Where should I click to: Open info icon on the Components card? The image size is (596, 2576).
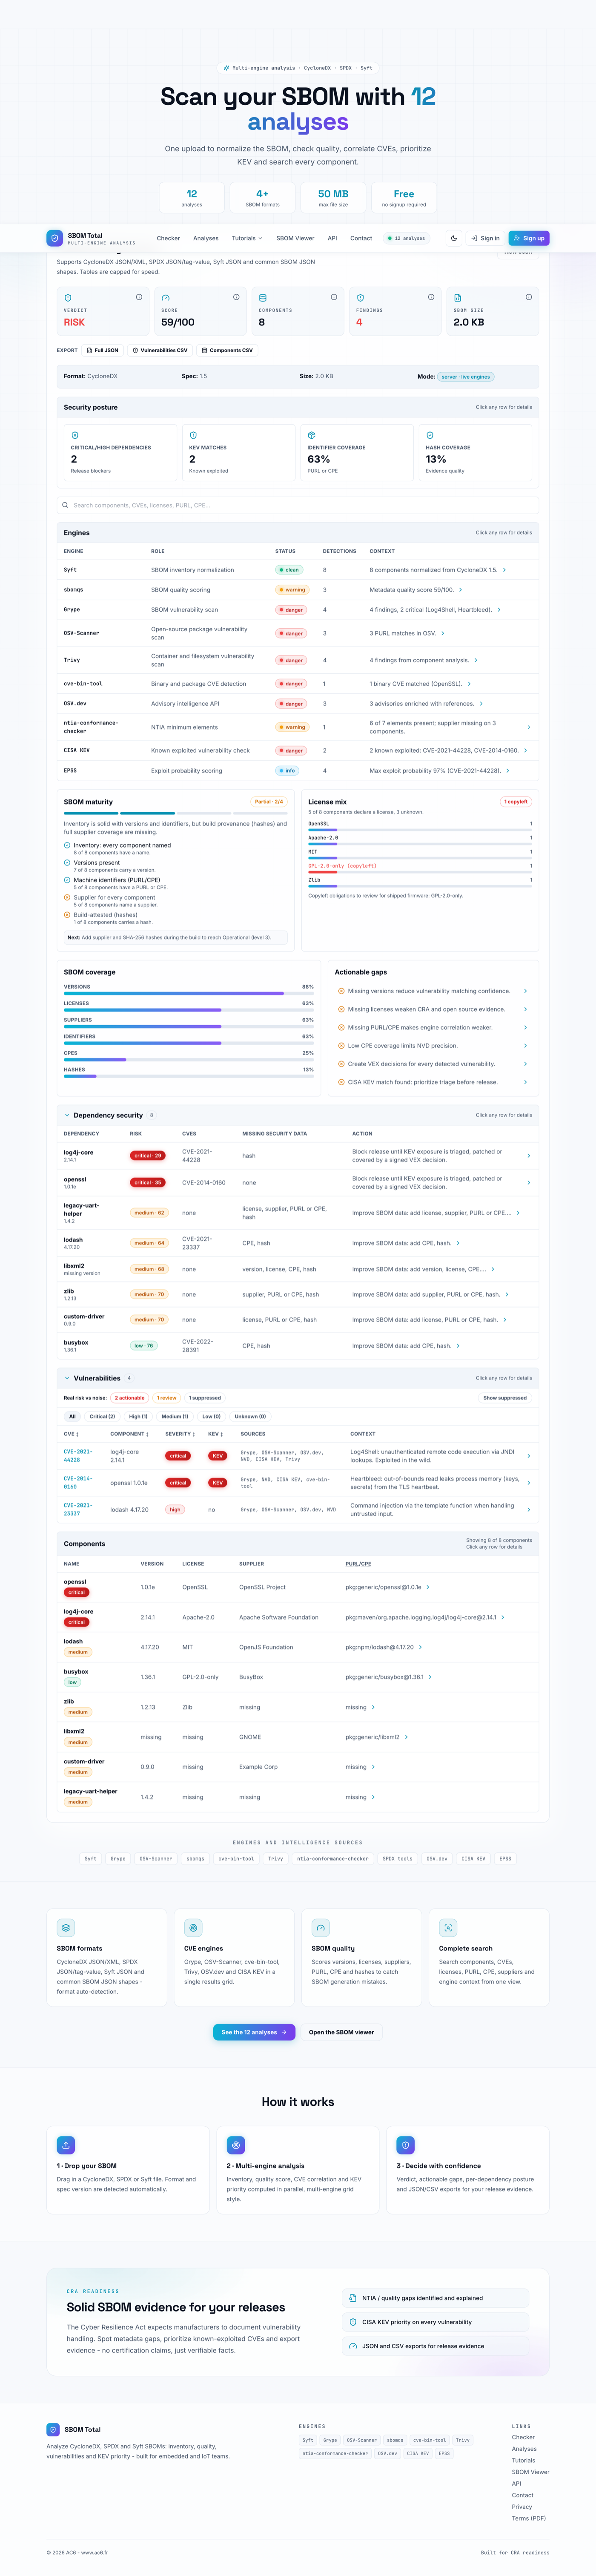(x=334, y=297)
